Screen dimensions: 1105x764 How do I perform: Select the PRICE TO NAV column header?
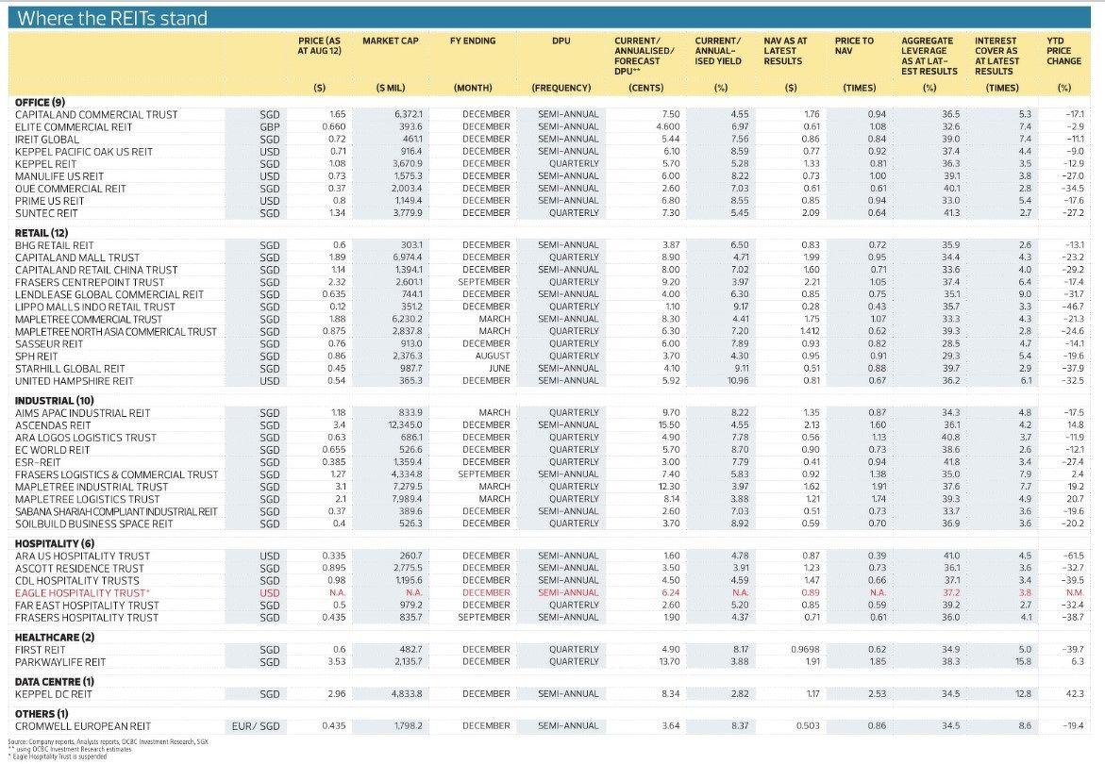click(854, 46)
